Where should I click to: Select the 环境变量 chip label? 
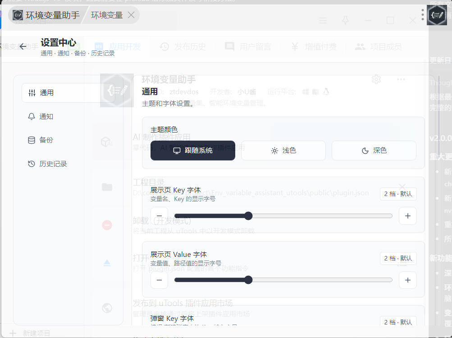tap(107, 15)
